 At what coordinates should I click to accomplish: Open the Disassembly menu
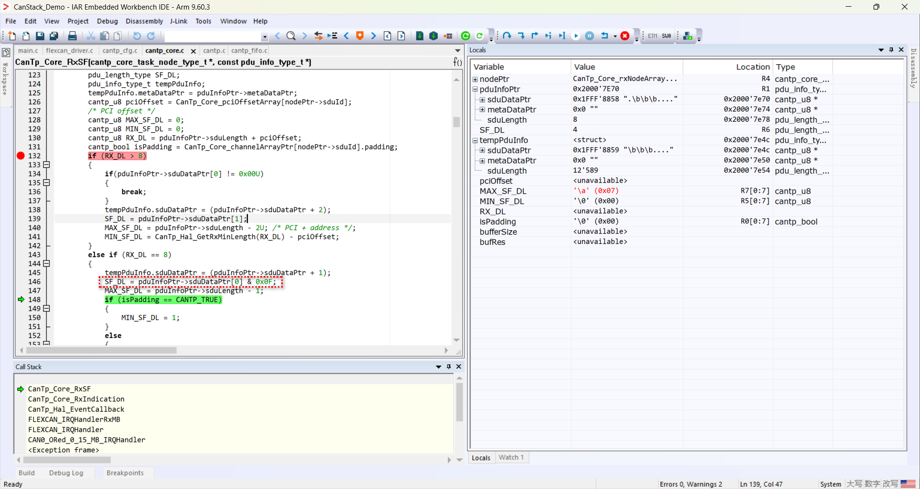click(144, 21)
